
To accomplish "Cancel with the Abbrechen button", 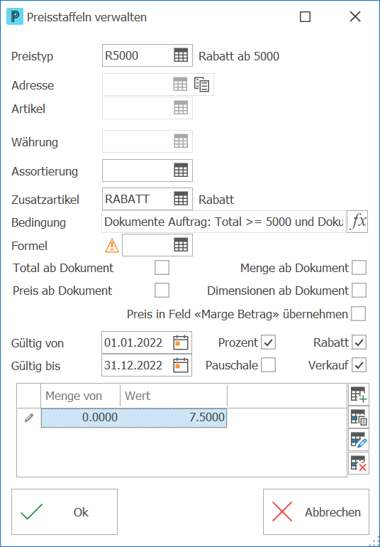I will (316, 511).
